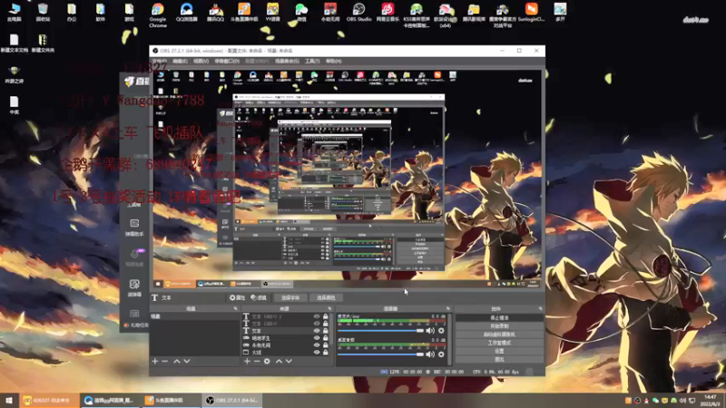The width and height of the screenshot is (726, 408).
Task: Remove the selected source with the minus icon
Action: [257, 361]
